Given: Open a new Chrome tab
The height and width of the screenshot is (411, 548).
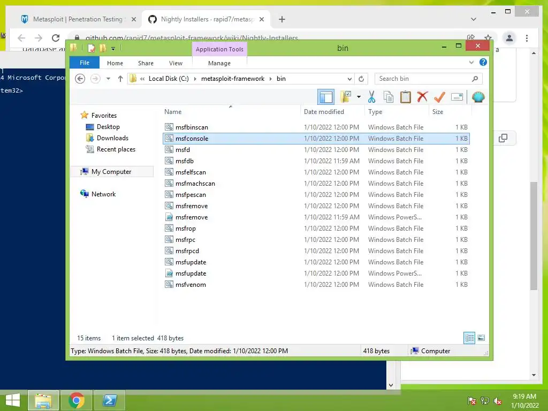Looking at the screenshot, I should (x=281, y=19).
